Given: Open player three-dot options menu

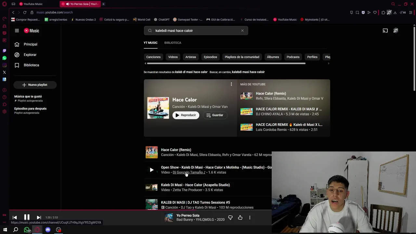Looking at the screenshot, I should (x=250, y=217).
